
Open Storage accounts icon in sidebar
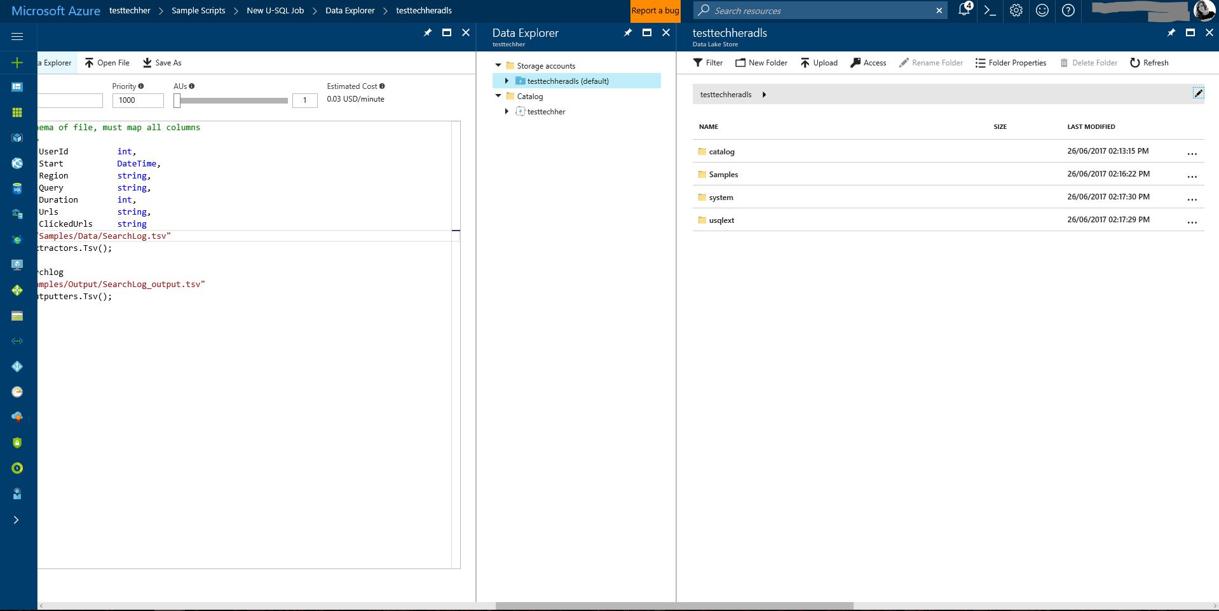pyautogui.click(x=17, y=316)
